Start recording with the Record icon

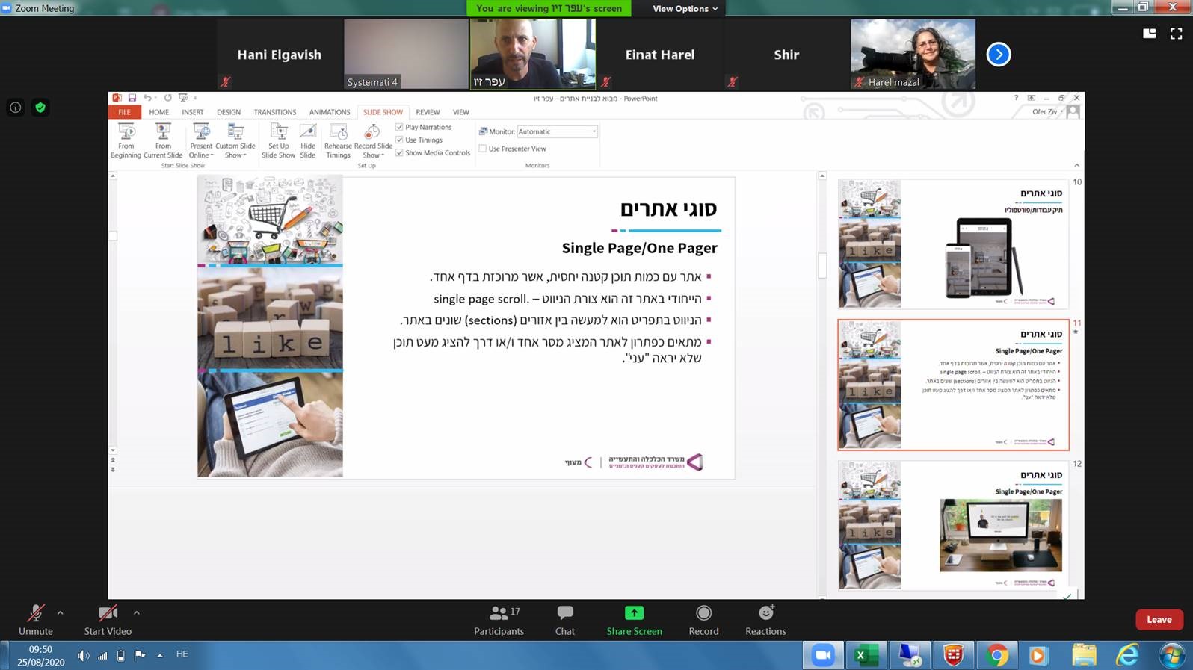(x=703, y=613)
